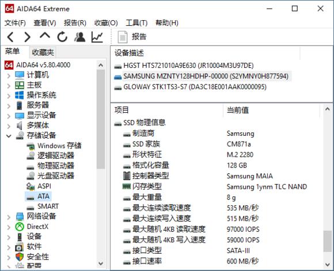The image size is (334, 271).
Task: Click the 报告 toolbar button label
Action: click(139, 37)
